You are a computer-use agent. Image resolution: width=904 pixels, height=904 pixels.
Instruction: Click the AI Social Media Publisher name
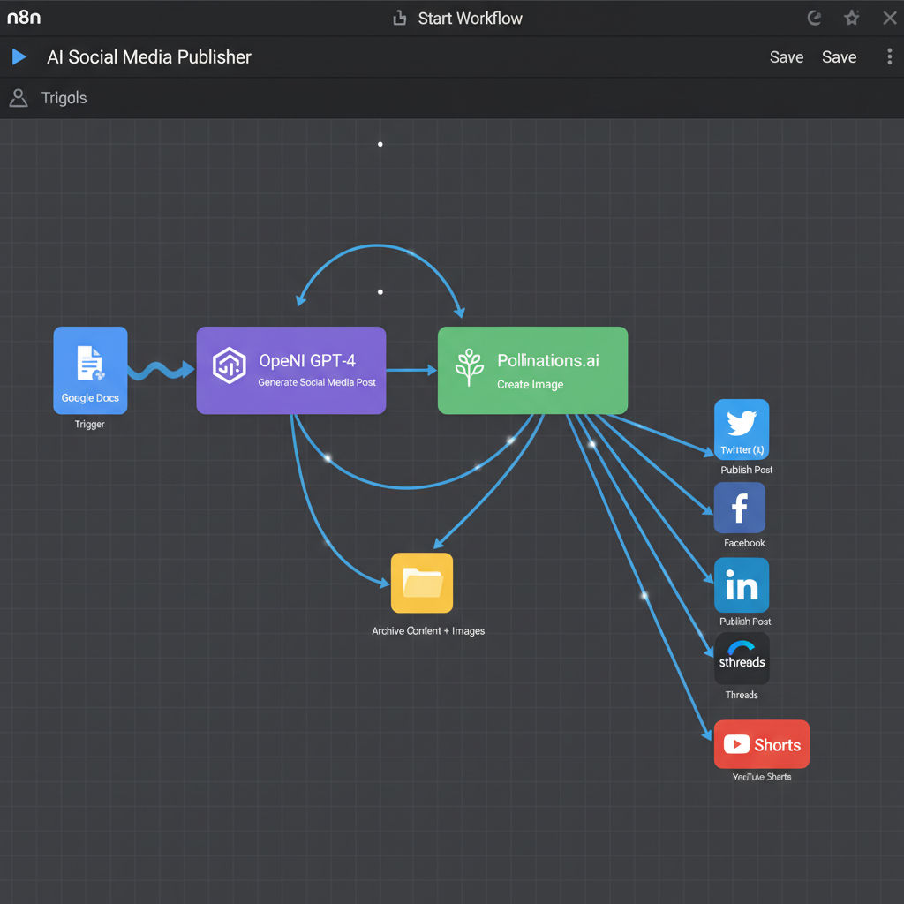(148, 56)
